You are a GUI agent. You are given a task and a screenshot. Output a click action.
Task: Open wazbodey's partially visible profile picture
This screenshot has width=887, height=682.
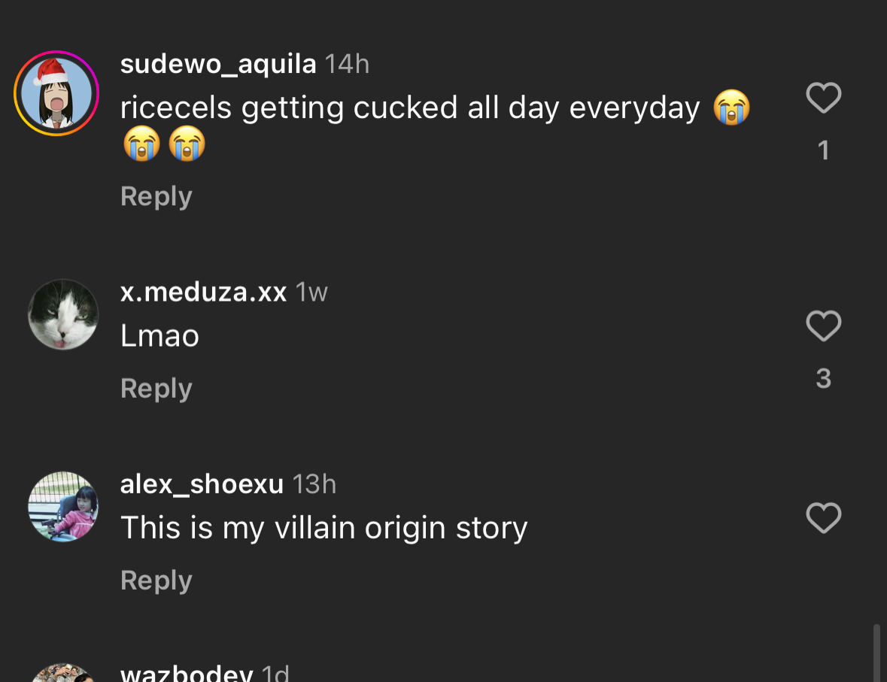click(63, 674)
